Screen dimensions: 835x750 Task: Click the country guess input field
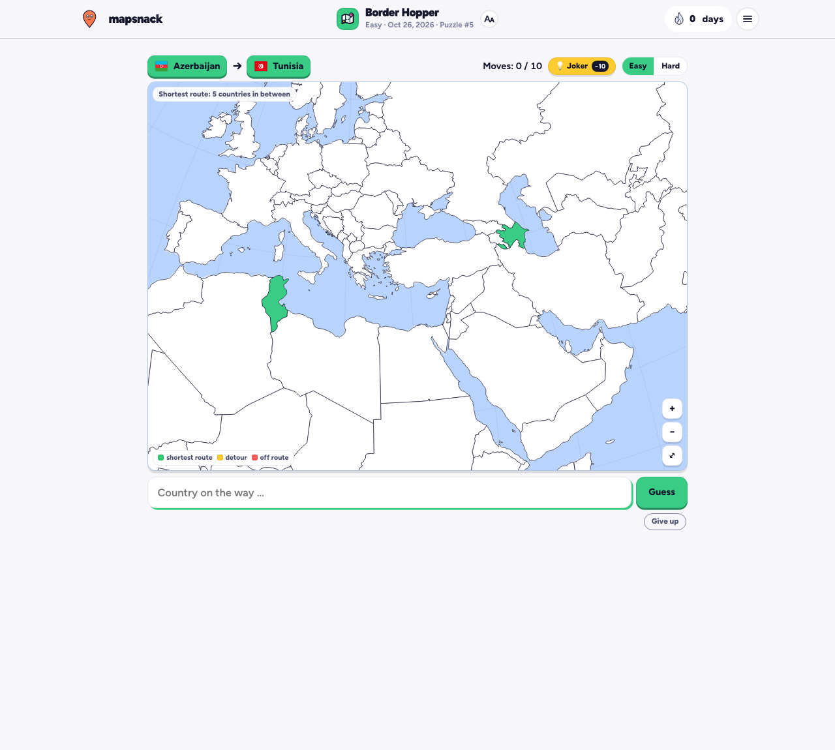(x=389, y=492)
